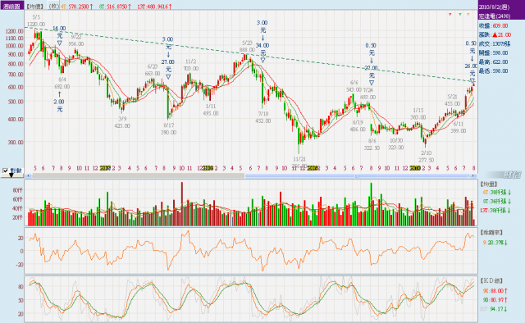Click the 2/10 277.50 trough label
The width and height of the screenshot is (525, 323).
[427, 157]
